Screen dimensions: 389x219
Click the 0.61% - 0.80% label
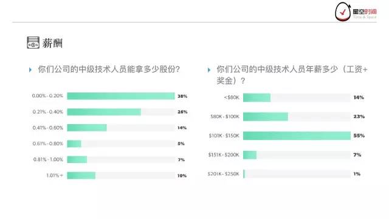pyautogui.click(x=48, y=144)
